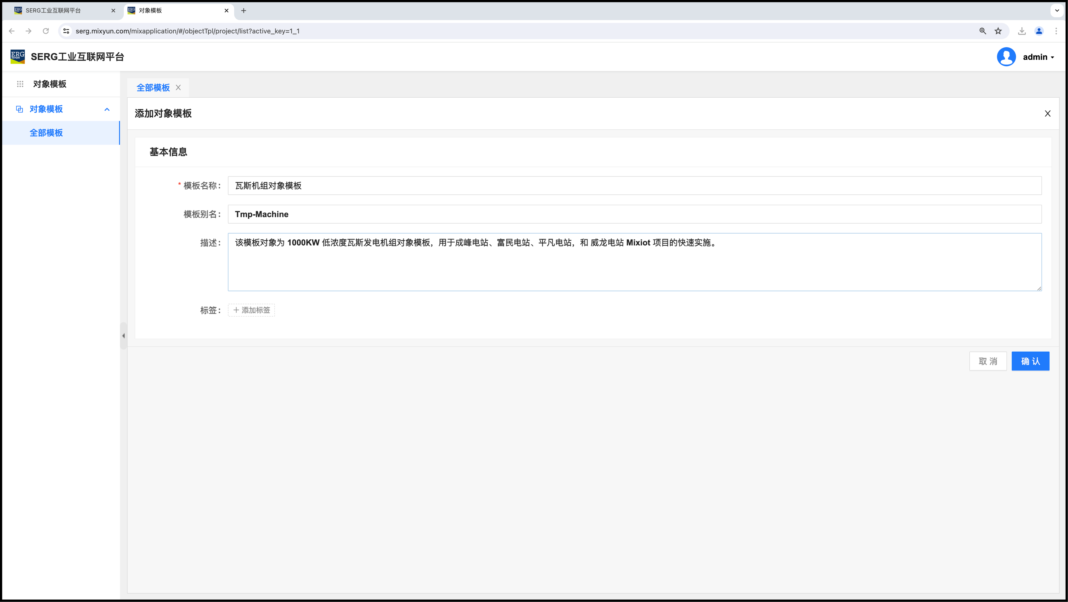This screenshot has width=1068, height=602.
Task: Close the 全部模板 page tab
Action: (x=178, y=87)
